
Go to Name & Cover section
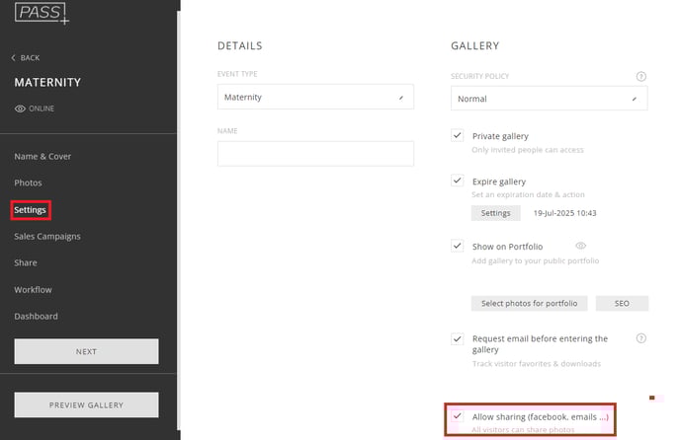click(42, 156)
